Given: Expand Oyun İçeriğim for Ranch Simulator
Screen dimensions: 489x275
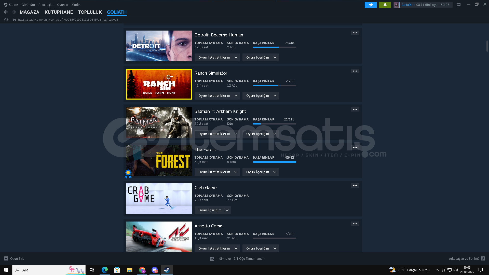Looking at the screenshot, I should [261, 96].
